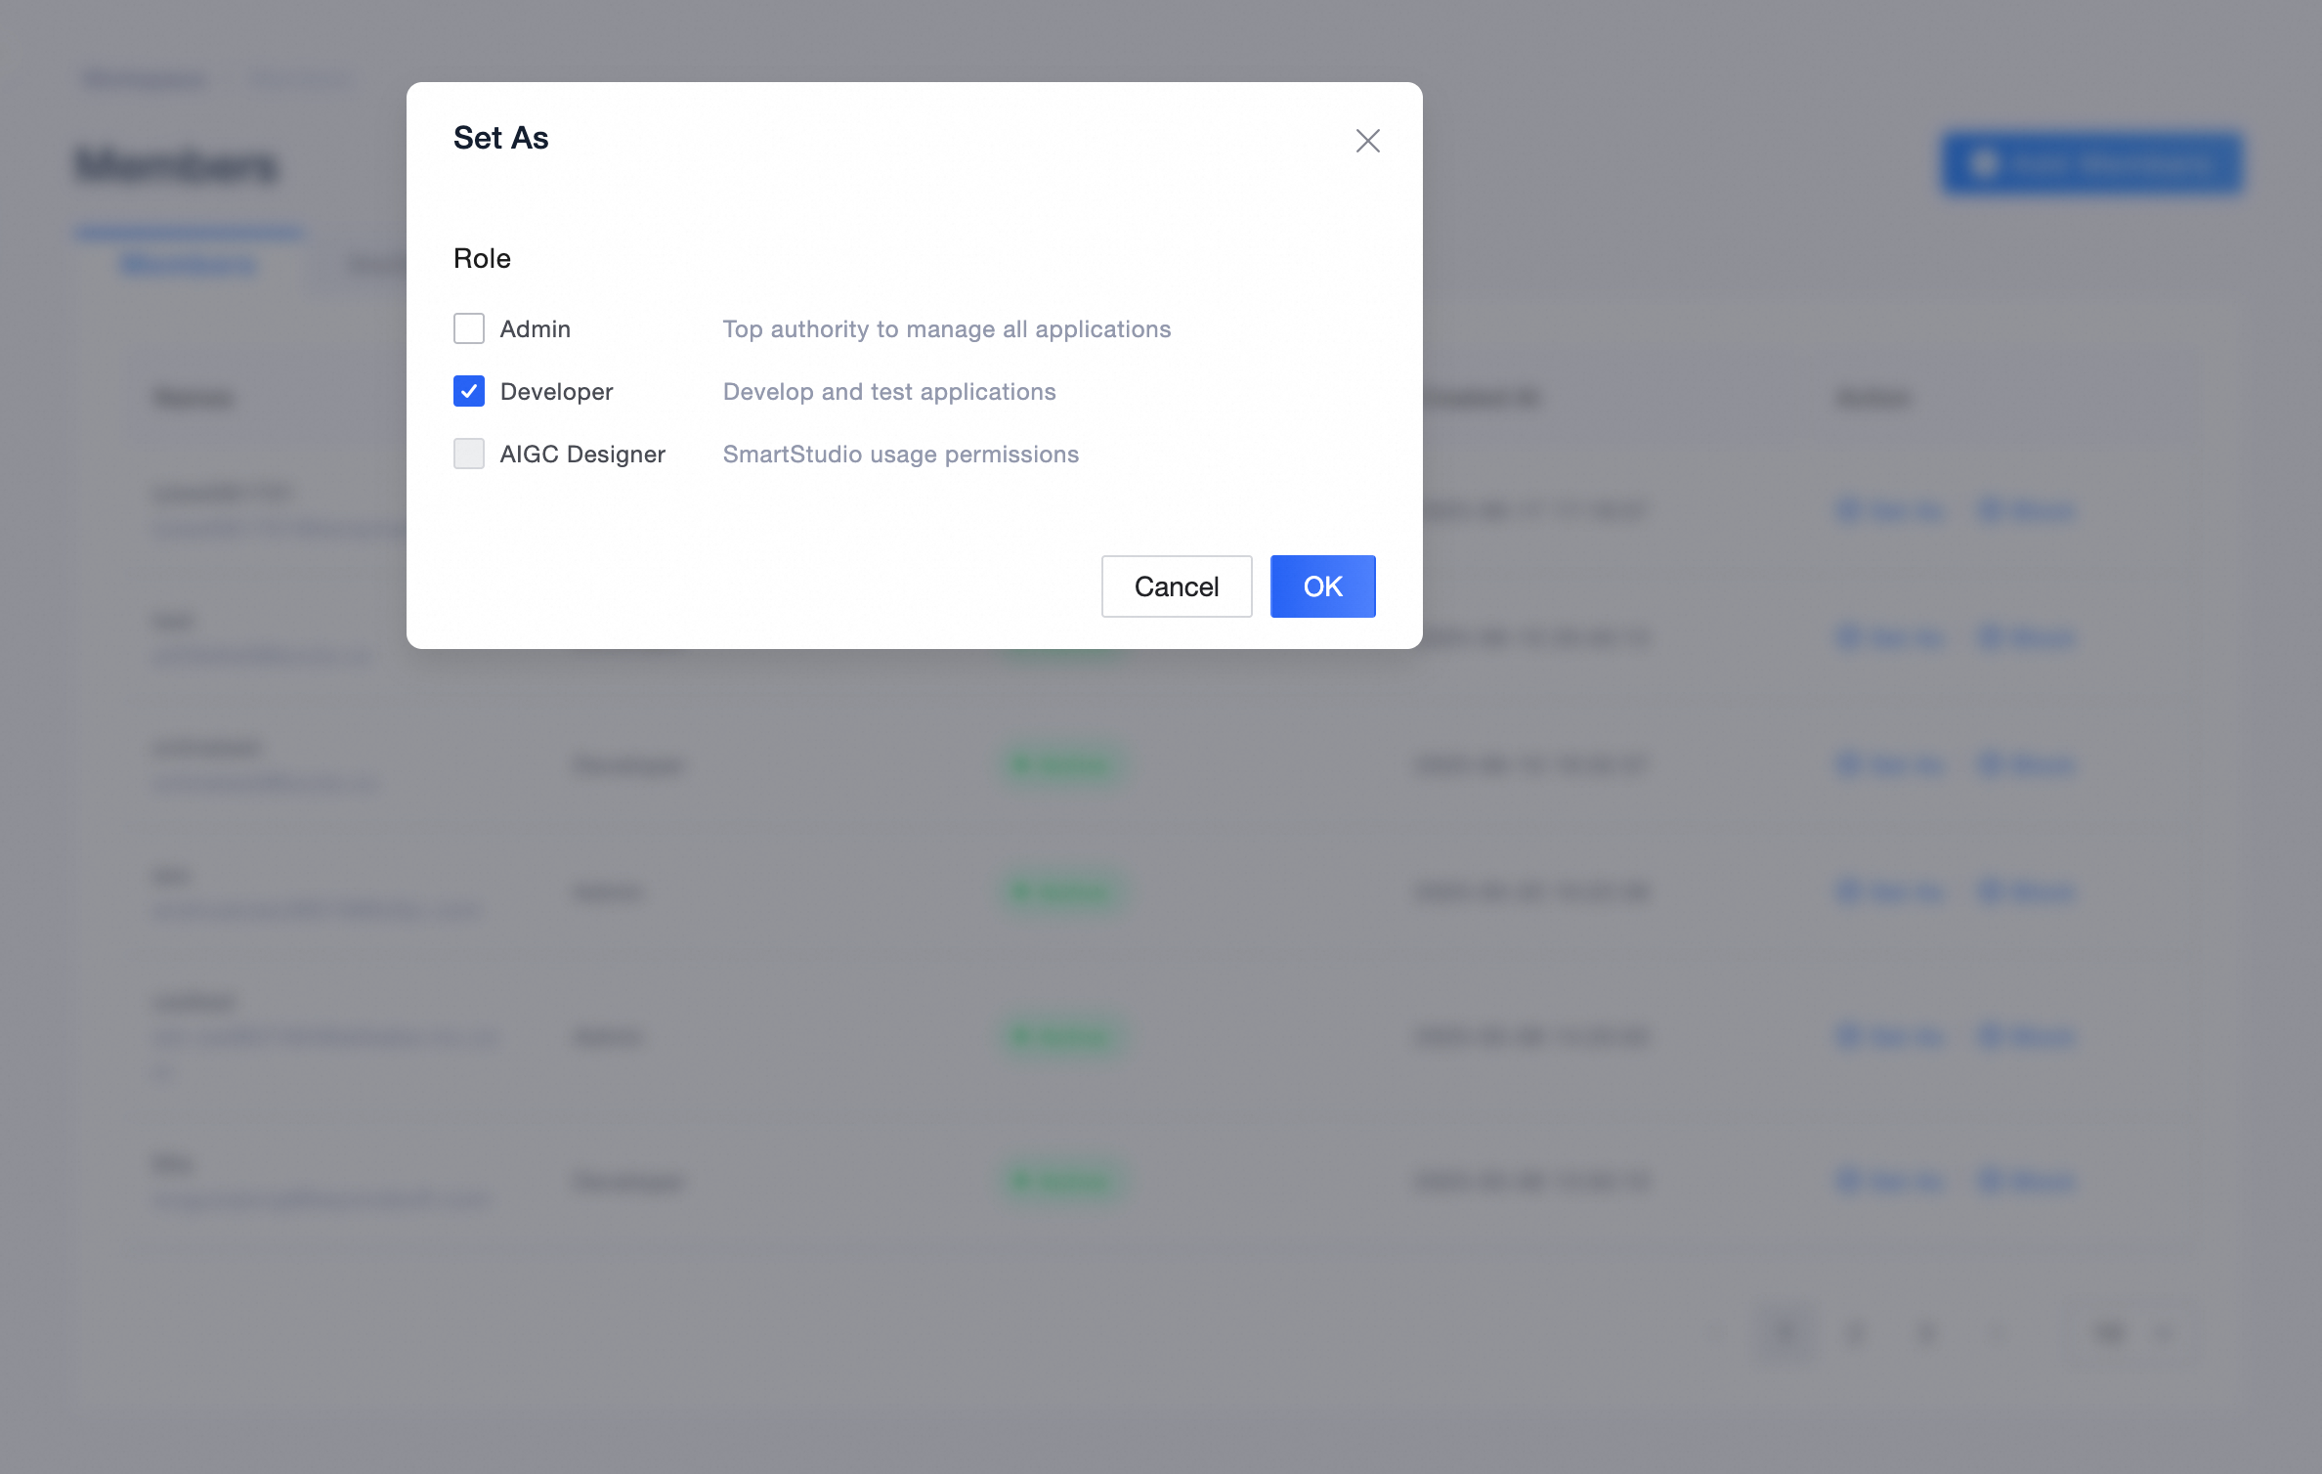Confirm role with the OK button

pos(1322,586)
